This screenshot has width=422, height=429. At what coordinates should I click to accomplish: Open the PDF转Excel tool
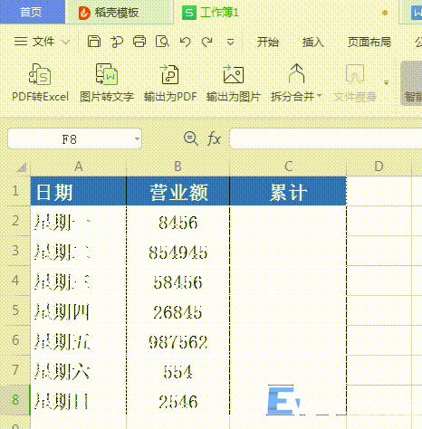pyautogui.click(x=40, y=82)
